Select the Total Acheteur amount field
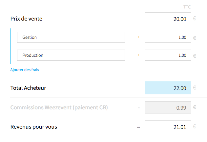This screenshot has width=207, height=142. click(168, 88)
